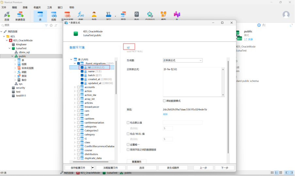Open the 工具 (Tools) menu

[49, 7]
